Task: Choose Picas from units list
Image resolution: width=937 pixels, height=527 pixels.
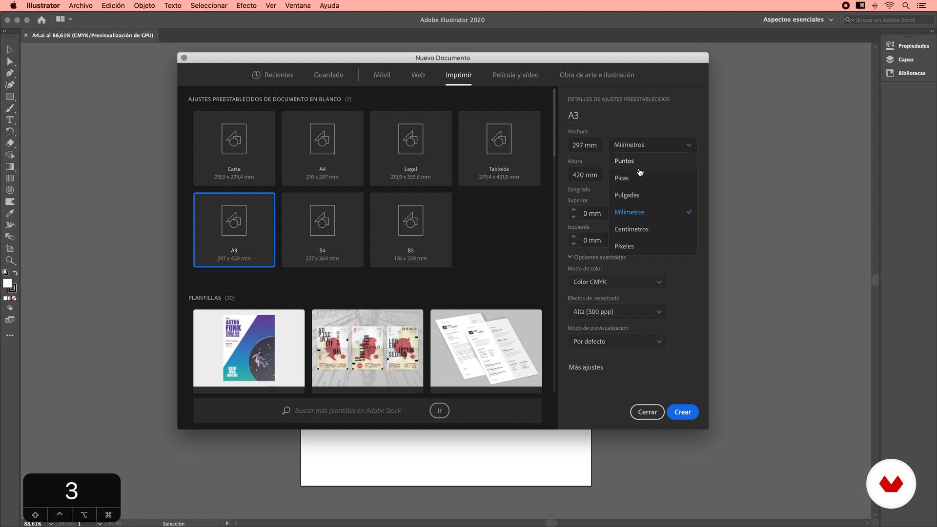Action: pos(652,178)
